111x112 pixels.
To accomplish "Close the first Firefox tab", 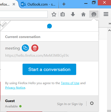I will tap(14, 4).
